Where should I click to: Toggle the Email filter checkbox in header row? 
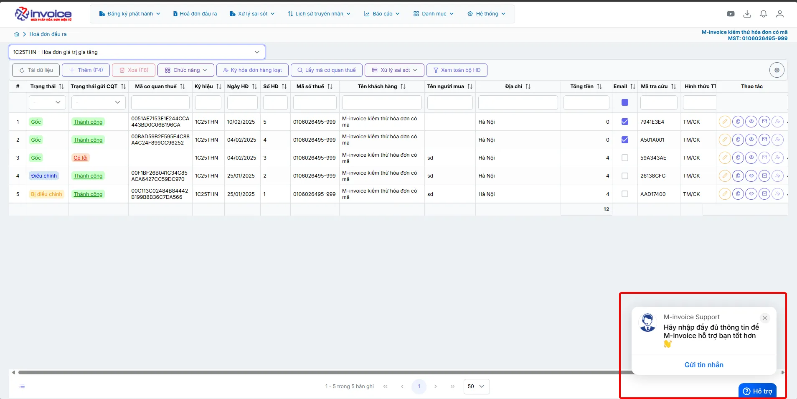(x=624, y=102)
